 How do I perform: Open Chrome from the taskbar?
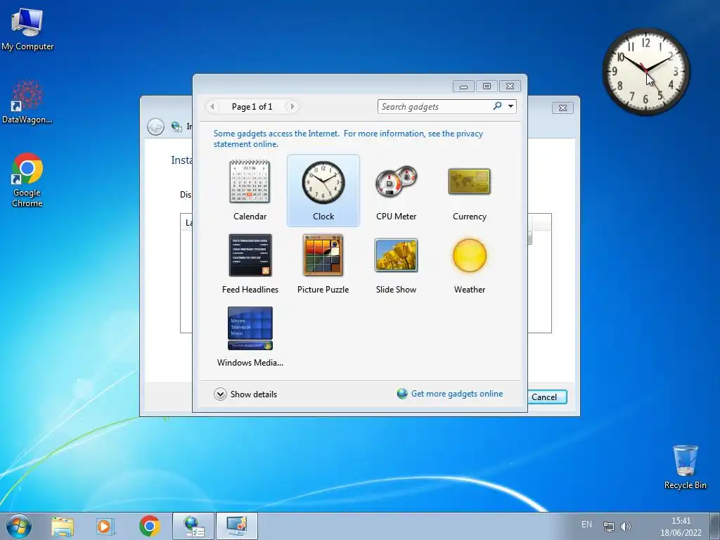click(149, 526)
